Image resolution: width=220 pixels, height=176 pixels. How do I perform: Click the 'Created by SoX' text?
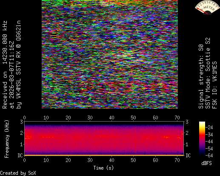(18, 173)
